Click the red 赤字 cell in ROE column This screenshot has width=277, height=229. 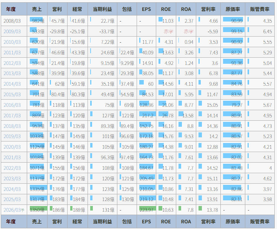[x=168, y=32]
